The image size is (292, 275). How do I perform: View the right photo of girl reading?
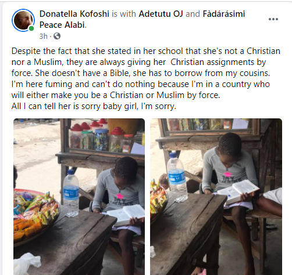216,197
